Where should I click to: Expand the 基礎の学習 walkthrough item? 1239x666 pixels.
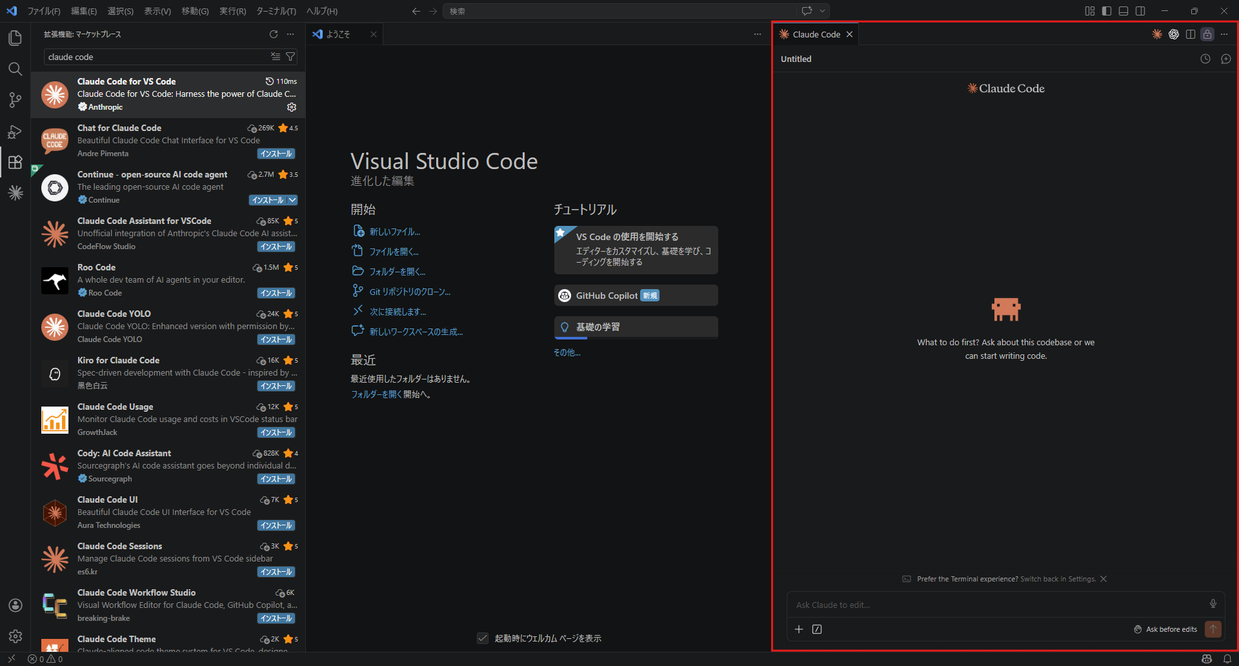[x=636, y=327]
